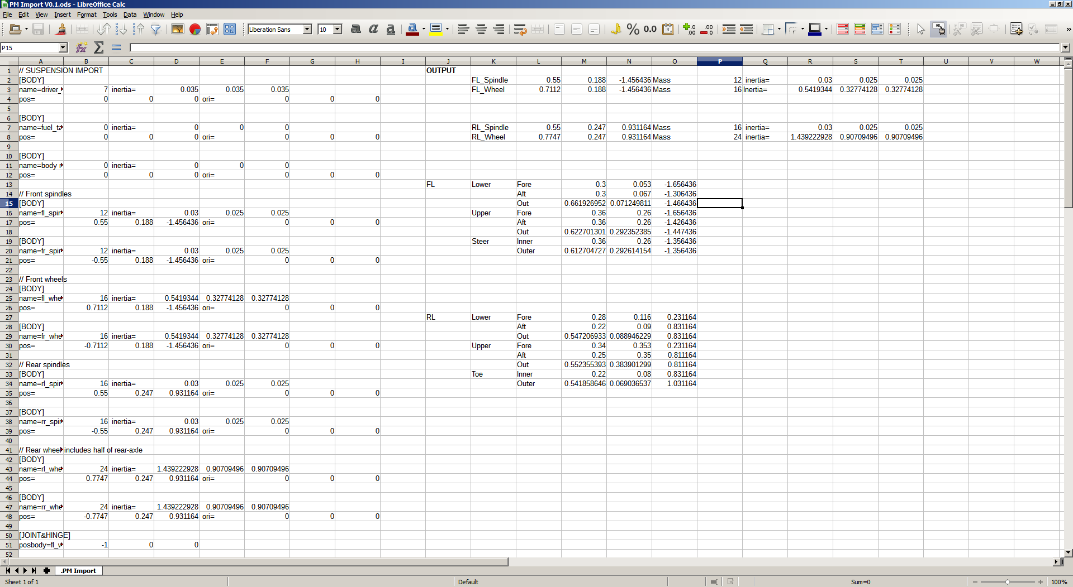The height and width of the screenshot is (587, 1073).
Task: Click the Sort icon in the toolbar
Action: [103, 29]
